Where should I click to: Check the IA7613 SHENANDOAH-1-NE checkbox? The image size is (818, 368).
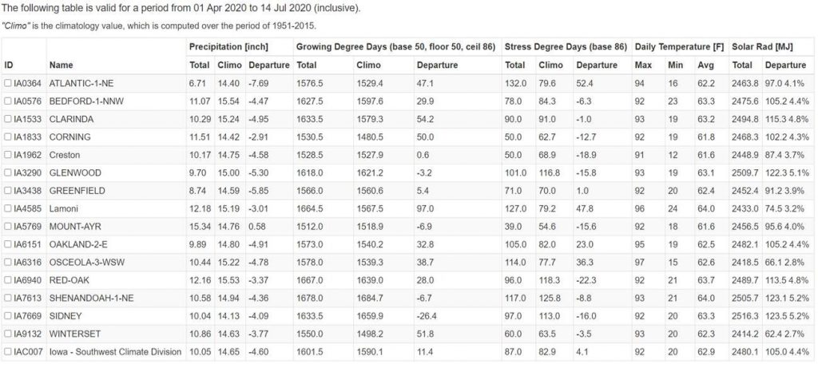(x=8, y=299)
